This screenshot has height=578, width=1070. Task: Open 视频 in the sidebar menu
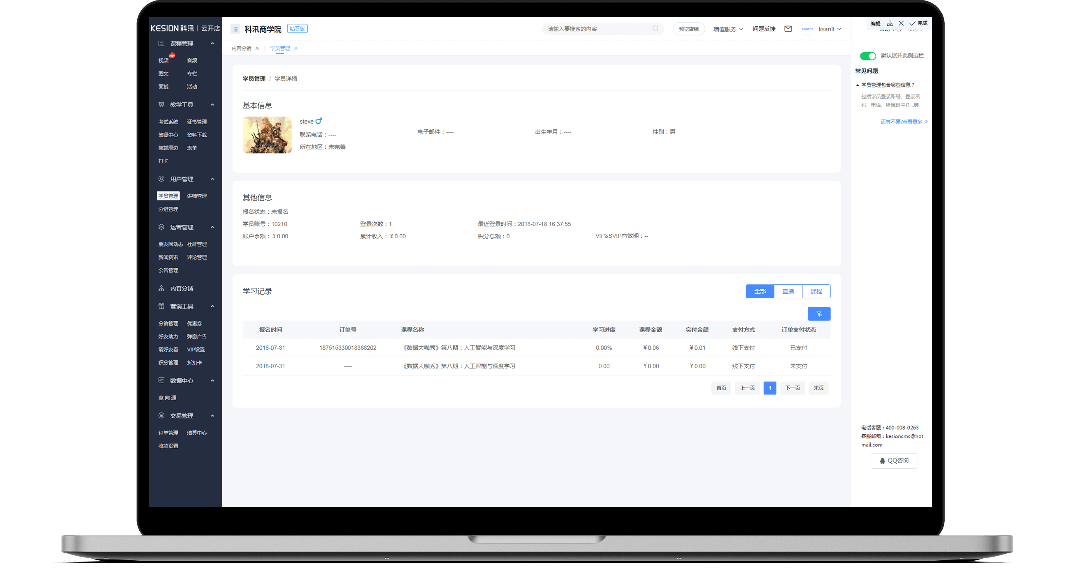click(x=163, y=60)
